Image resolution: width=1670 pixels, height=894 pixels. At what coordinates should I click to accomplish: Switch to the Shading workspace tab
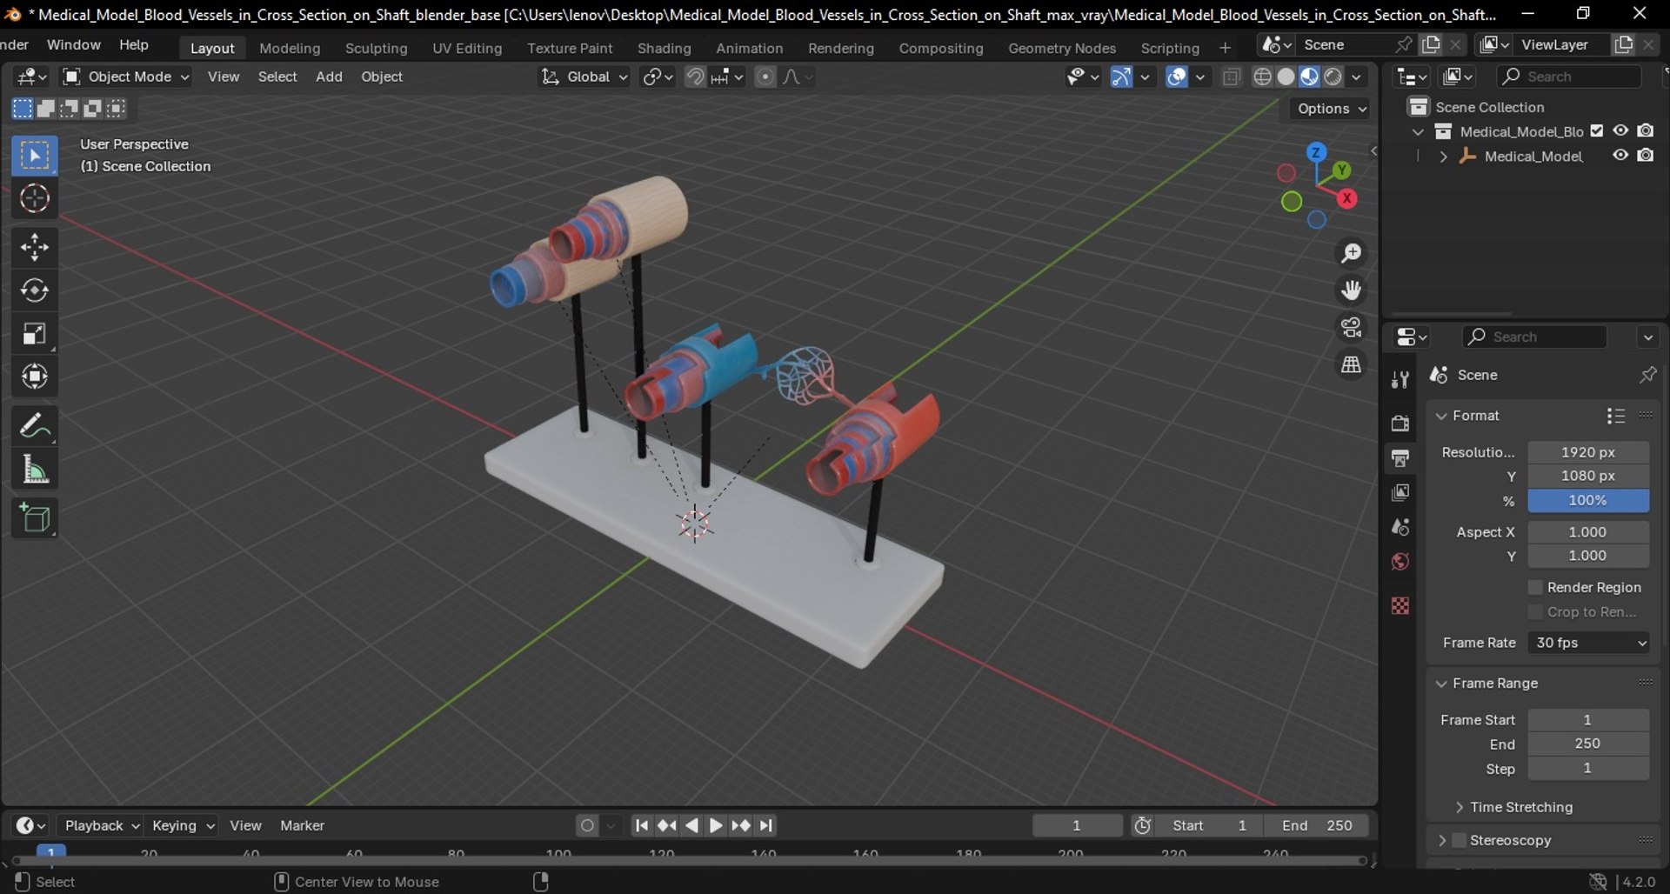[x=664, y=48]
